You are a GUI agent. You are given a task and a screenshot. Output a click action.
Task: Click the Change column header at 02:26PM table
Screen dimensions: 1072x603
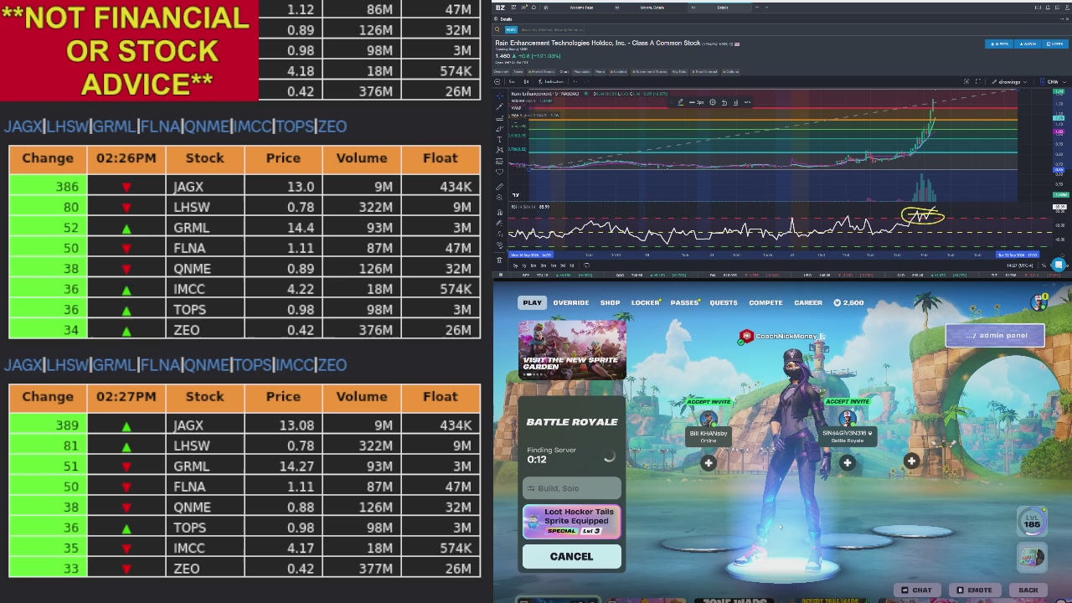(x=48, y=158)
